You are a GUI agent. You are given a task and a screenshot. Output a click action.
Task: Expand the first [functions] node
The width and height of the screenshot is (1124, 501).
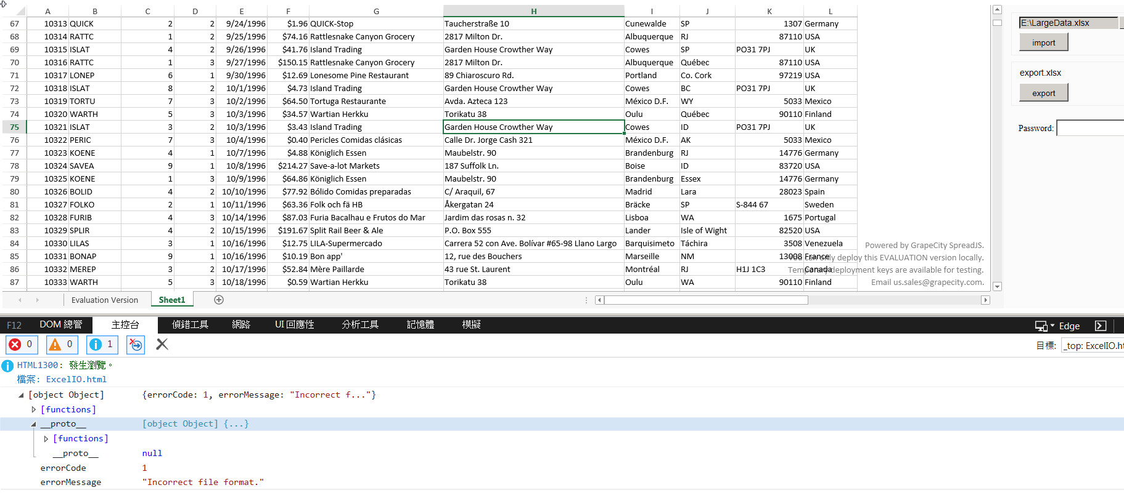point(34,409)
